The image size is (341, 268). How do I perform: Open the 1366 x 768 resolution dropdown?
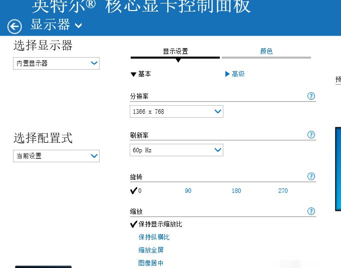pyautogui.click(x=176, y=112)
